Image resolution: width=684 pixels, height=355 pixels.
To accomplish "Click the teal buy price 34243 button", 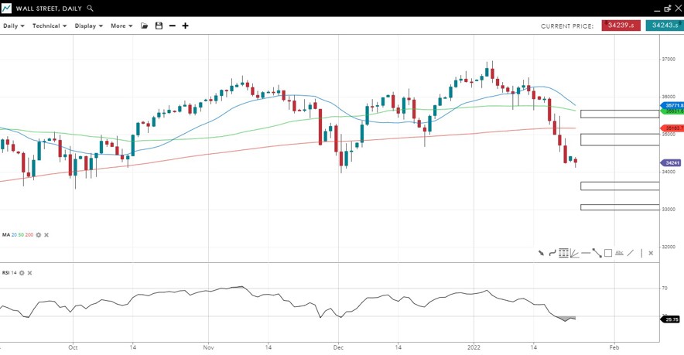I will coord(664,26).
